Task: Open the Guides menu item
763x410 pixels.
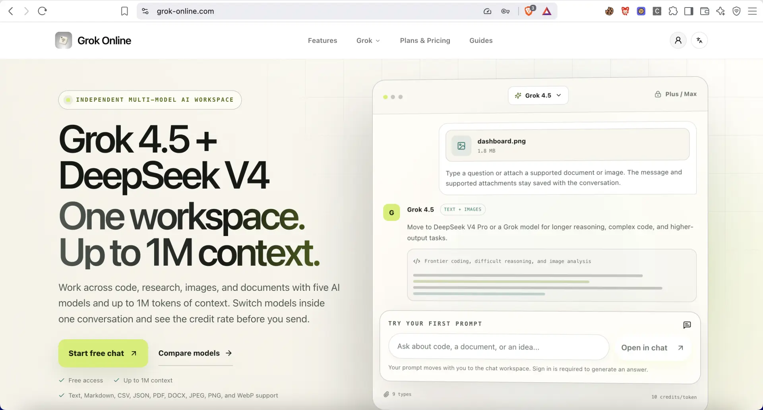Action: coord(481,41)
